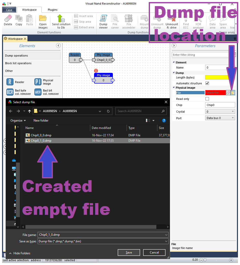Open the Plugins tab
This screenshot has width=240, height=265.
52,10
